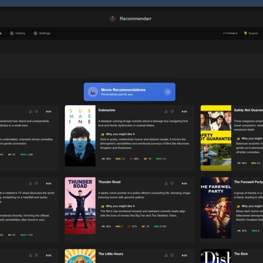
Task: Click Submarine's sparkle Why you might like it icon
Action: coord(102,134)
